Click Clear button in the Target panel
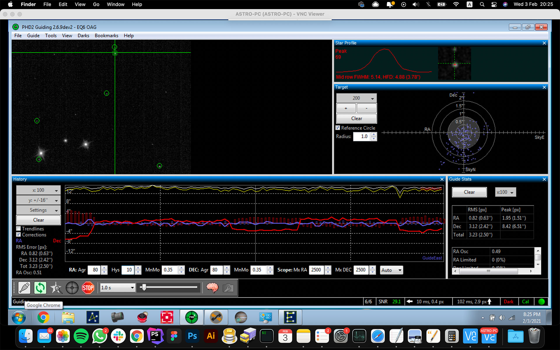 (x=356, y=118)
